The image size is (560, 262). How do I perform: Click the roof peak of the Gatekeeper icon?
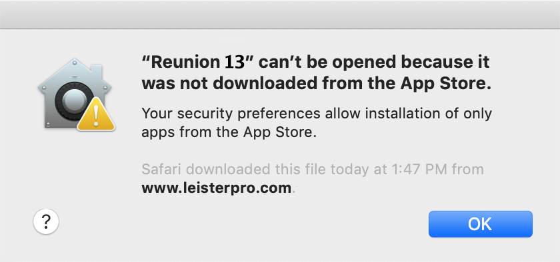[x=74, y=63]
